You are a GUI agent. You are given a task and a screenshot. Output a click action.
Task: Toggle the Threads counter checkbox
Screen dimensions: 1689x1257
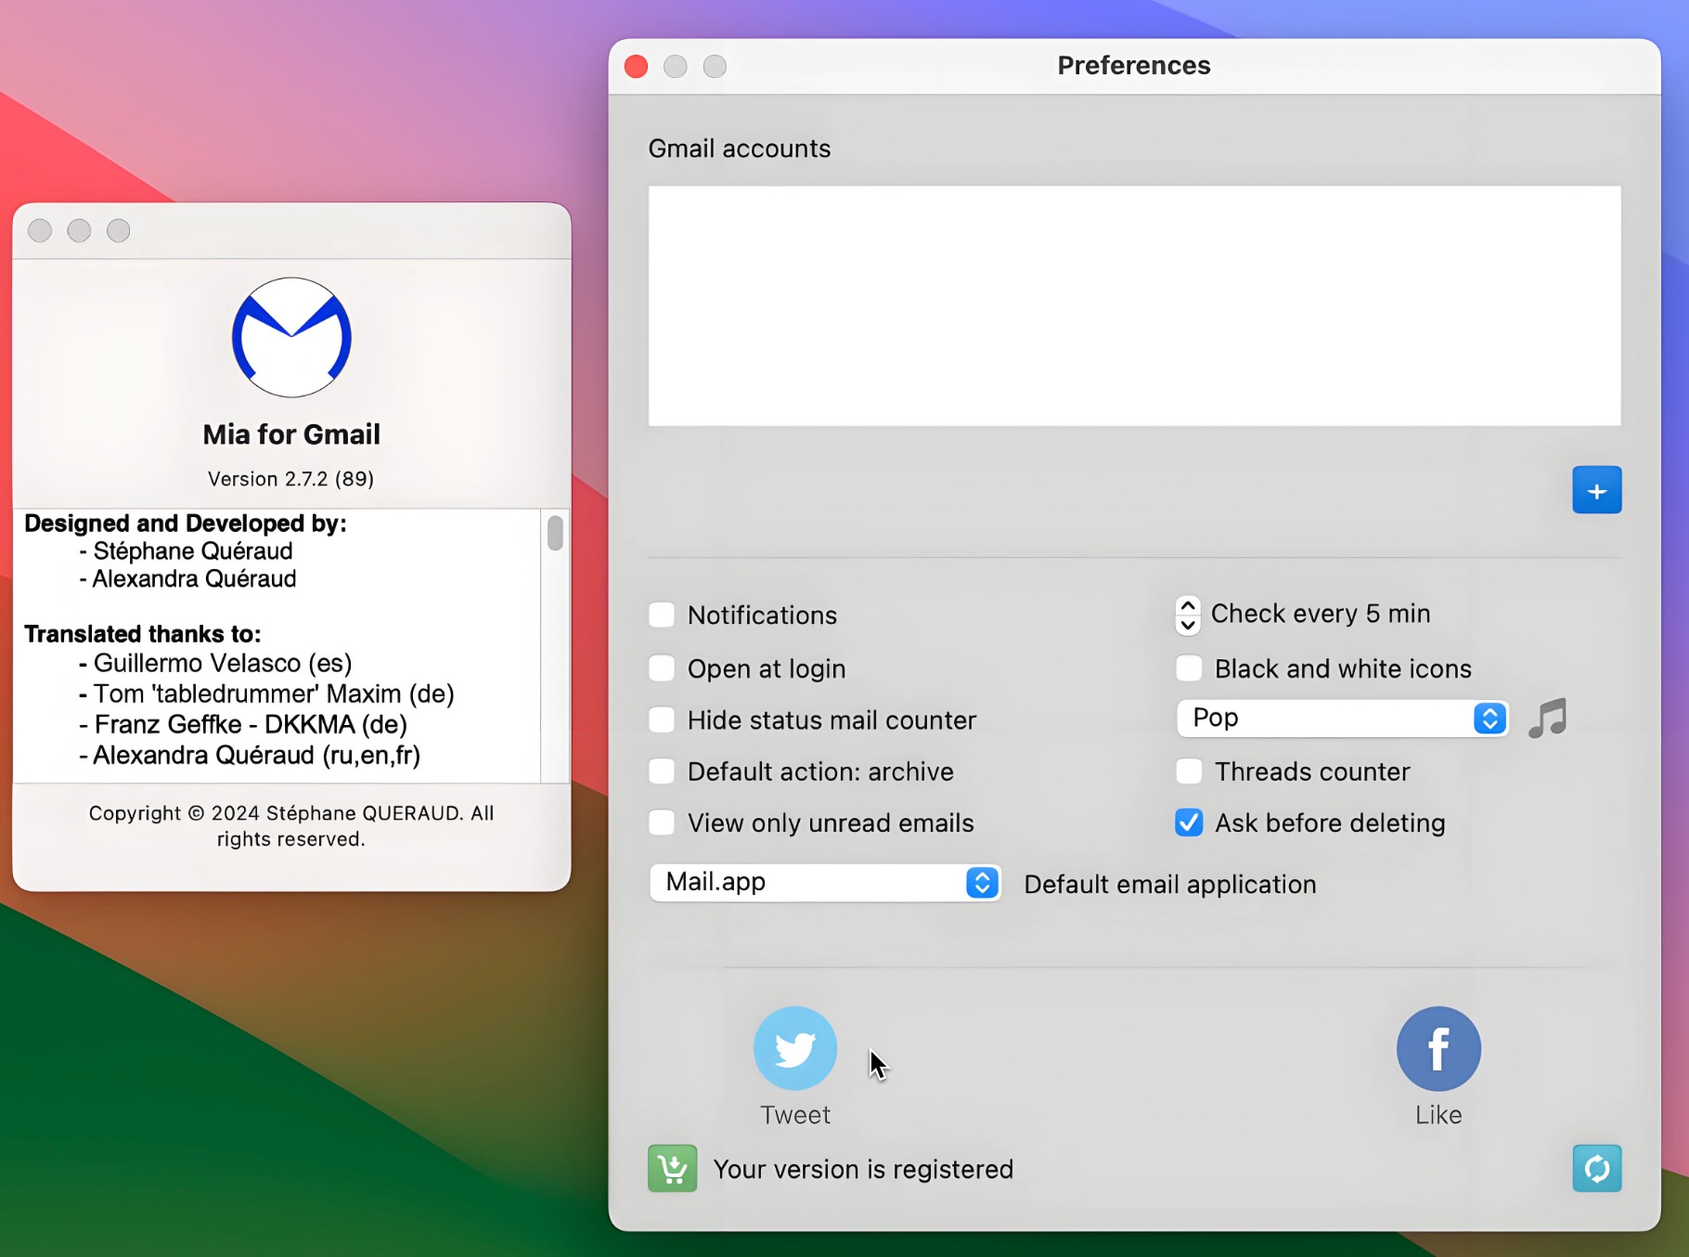(1189, 771)
